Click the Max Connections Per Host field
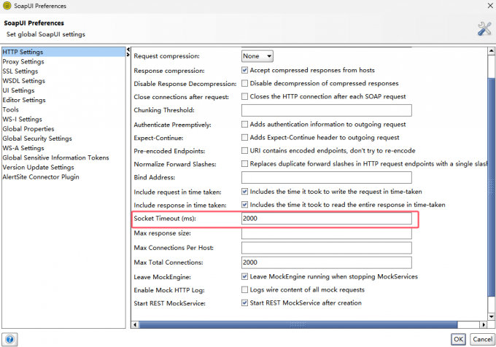 [x=327, y=248]
